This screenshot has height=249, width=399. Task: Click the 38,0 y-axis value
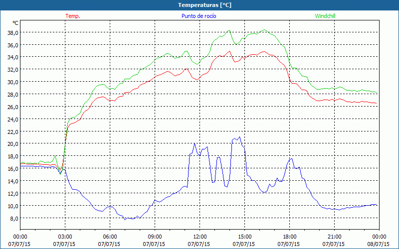[x=12, y=33]
